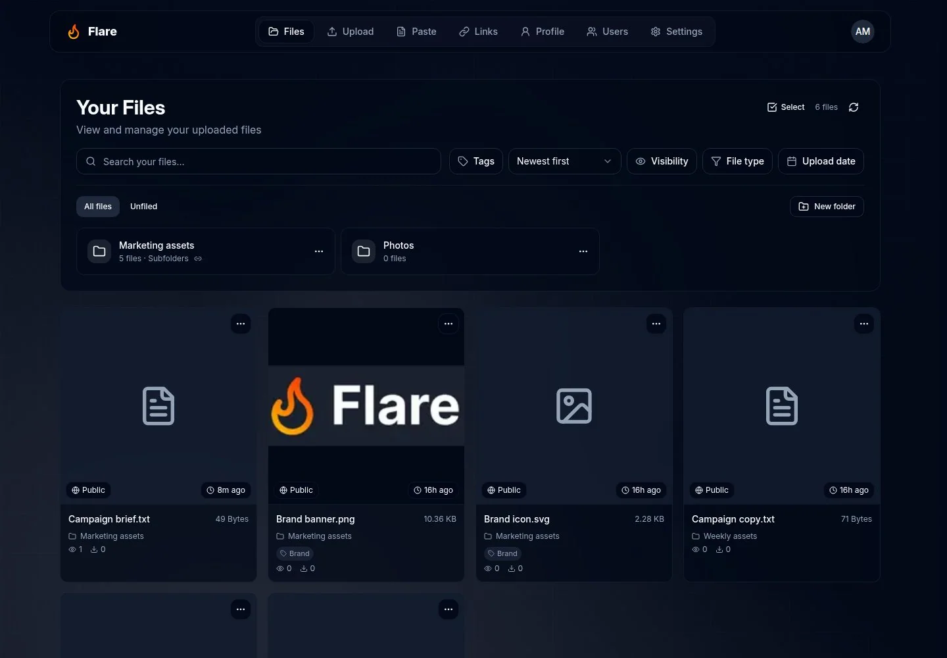
Task: Click Marketing assets folder under Campaign brief.txt
Action: pyautogui.click(x=106, y=536)
